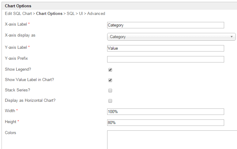Tick Display as Horizontal Chart checkbox
This screenshot has height=149, width=237.
coord(110,101)
